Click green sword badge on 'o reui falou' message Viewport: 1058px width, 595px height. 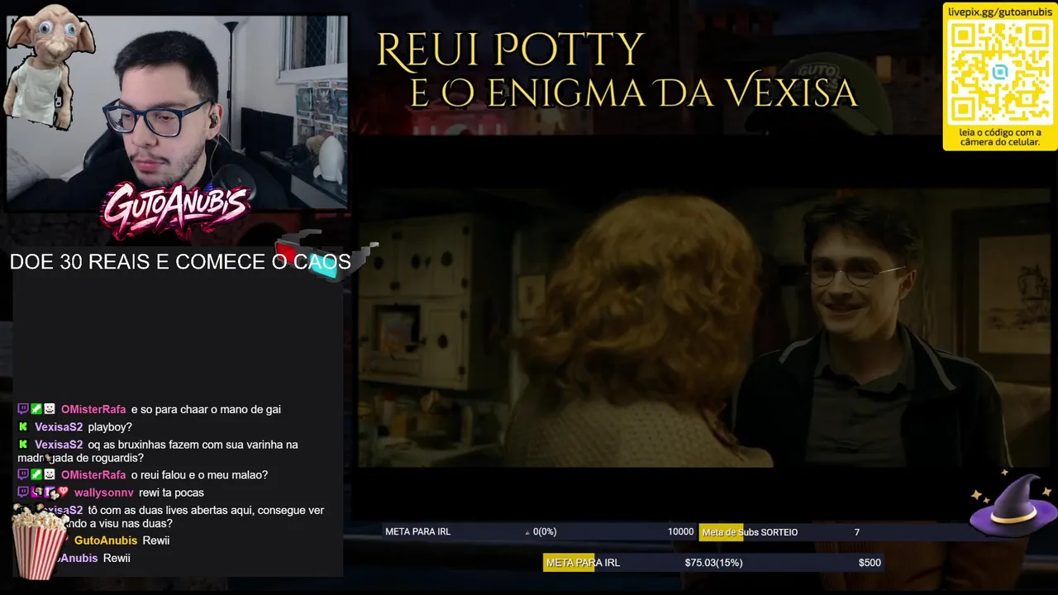click(x=36, y=475)
